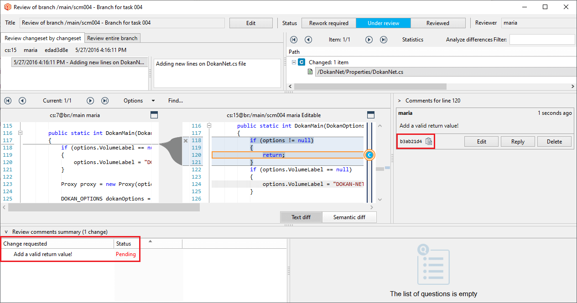577x303 pixels.
Task: Click the diff horizontal scrollbar
Action: (x=104, y=207)
